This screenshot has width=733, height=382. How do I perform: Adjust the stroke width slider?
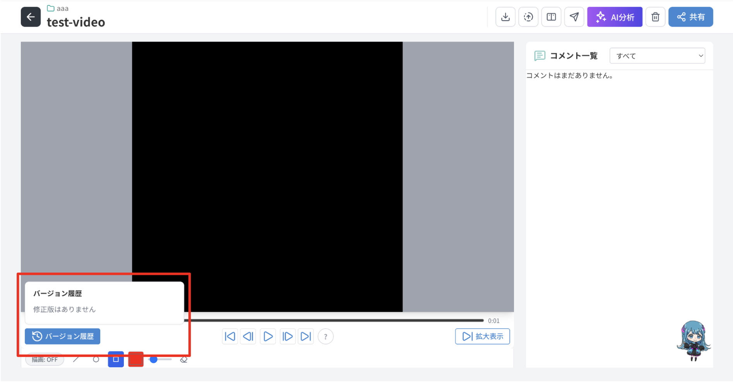(x=161, y=360)
